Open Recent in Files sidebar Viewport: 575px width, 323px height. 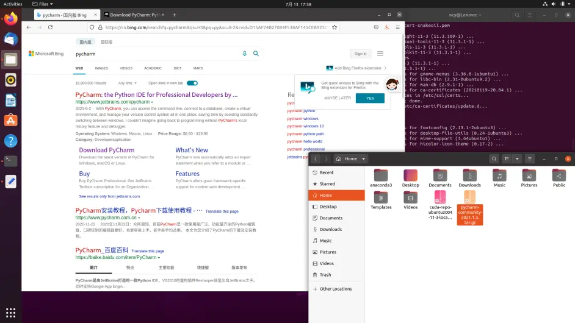(337, 172)
